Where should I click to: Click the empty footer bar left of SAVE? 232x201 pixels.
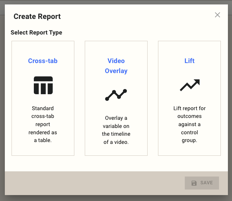[93, 183]
